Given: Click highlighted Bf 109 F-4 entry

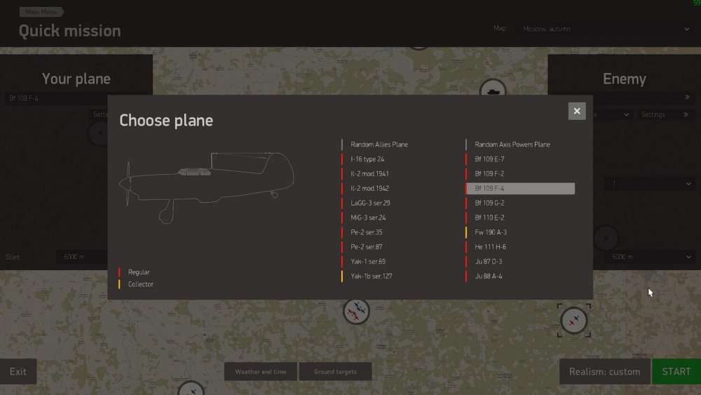Looking at the screenshot, I should click(x=520, y=188).
